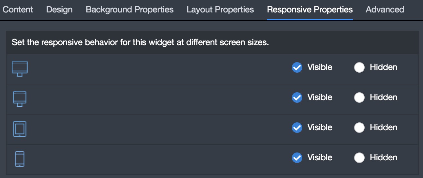
Task: Click the 'Hidden' text label in phone row
Action: click(384, 157)
